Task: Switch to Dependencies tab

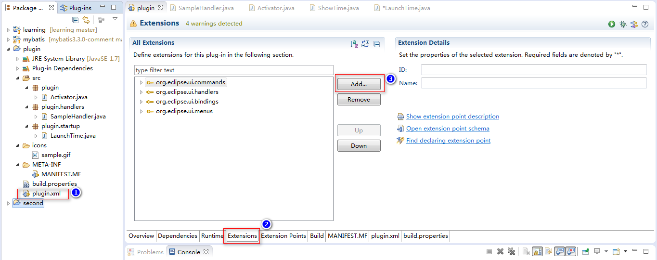Action: (x=177, y=236)
